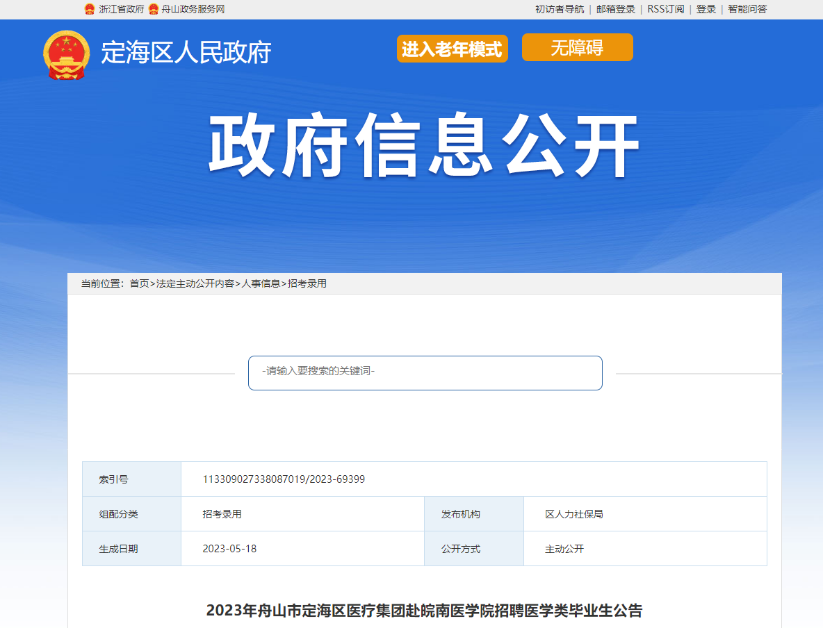Click the national emblem logo
The image size is (823, 628).
pos(66,55)
